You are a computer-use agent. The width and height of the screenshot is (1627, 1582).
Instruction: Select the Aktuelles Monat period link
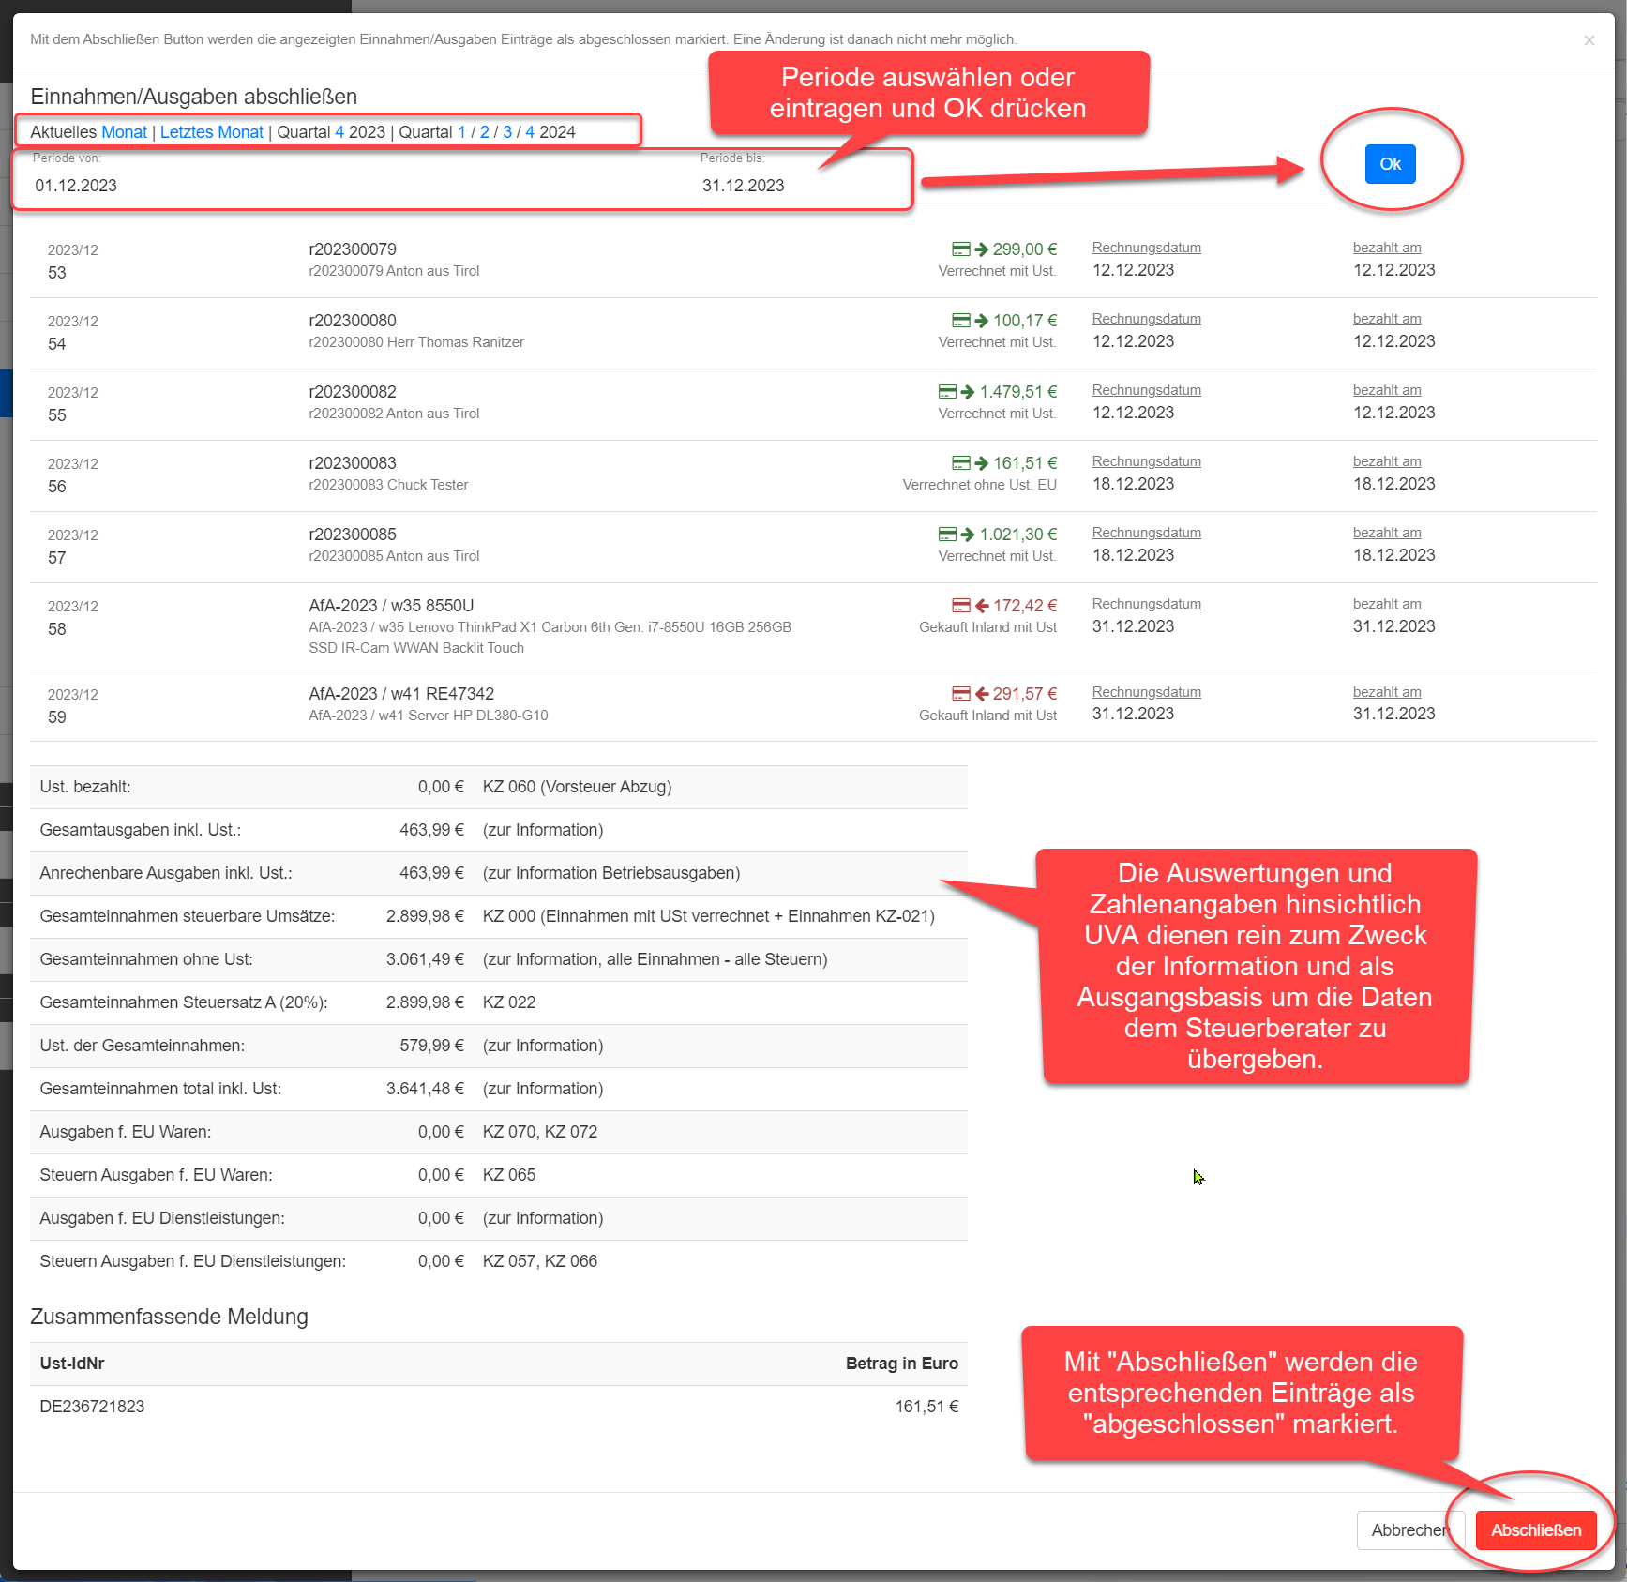tap(124, 132)
